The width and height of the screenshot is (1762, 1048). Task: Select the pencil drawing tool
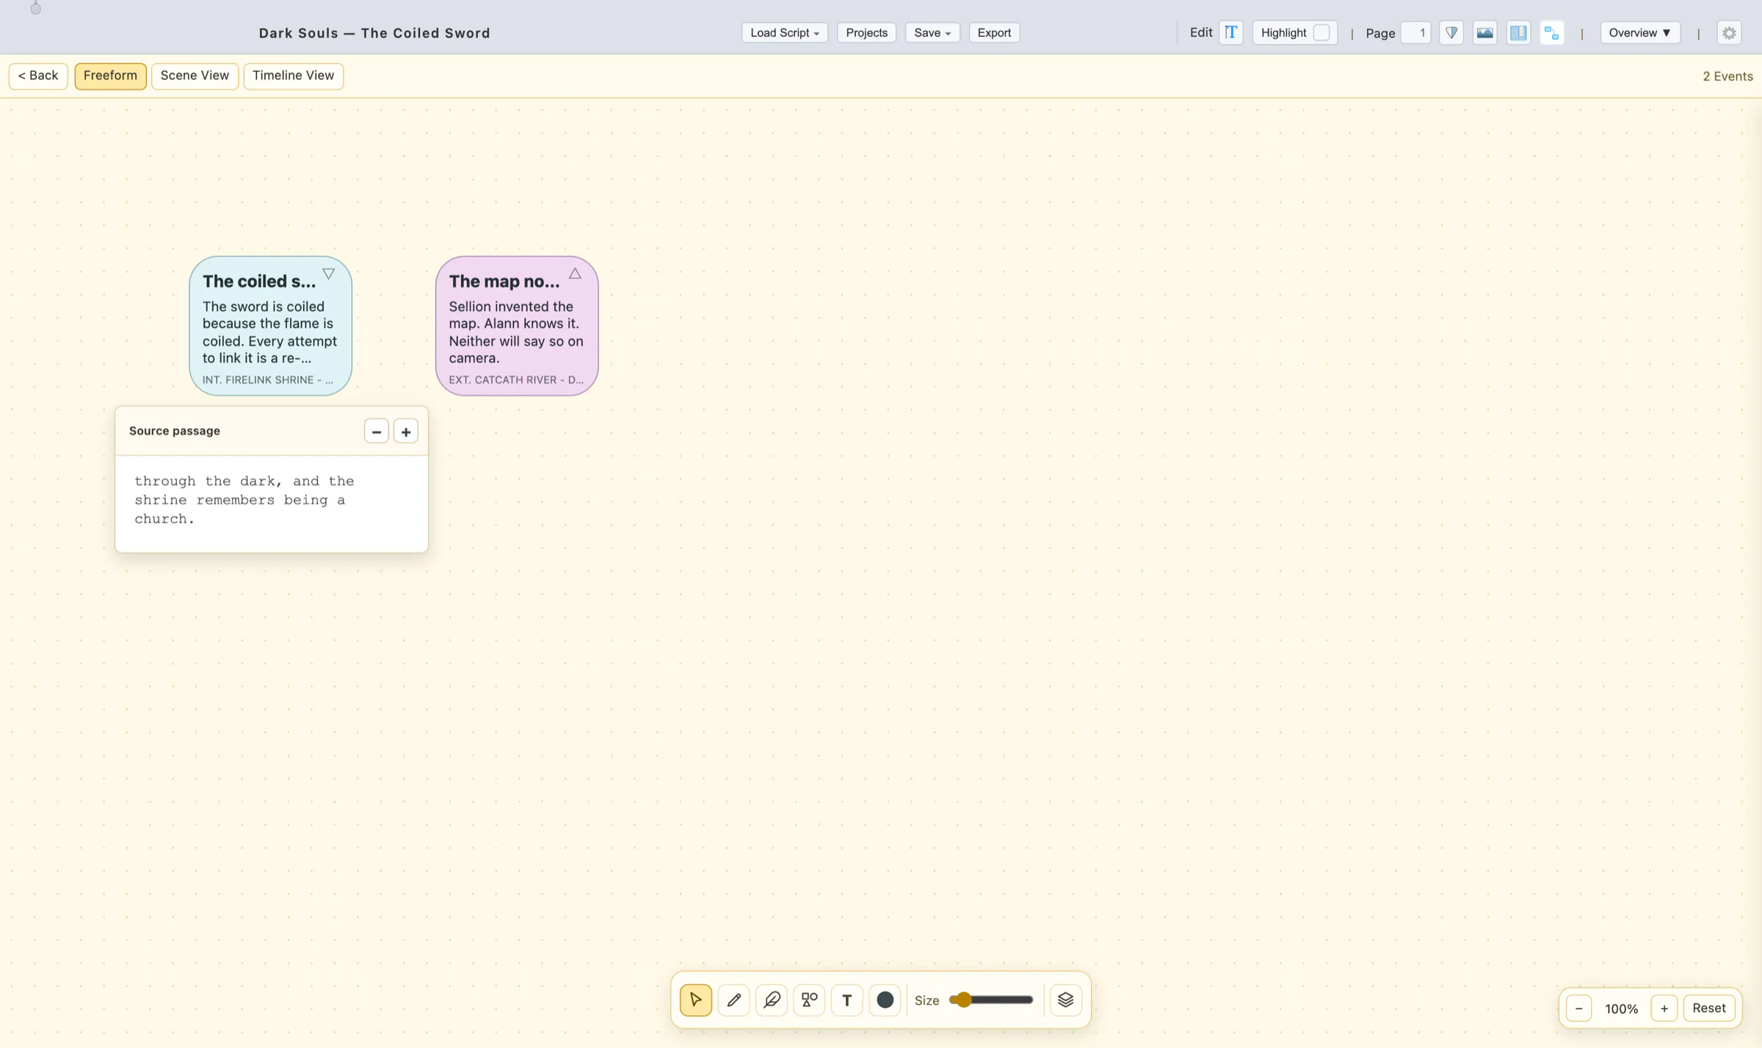click(x=733, y=1000)
